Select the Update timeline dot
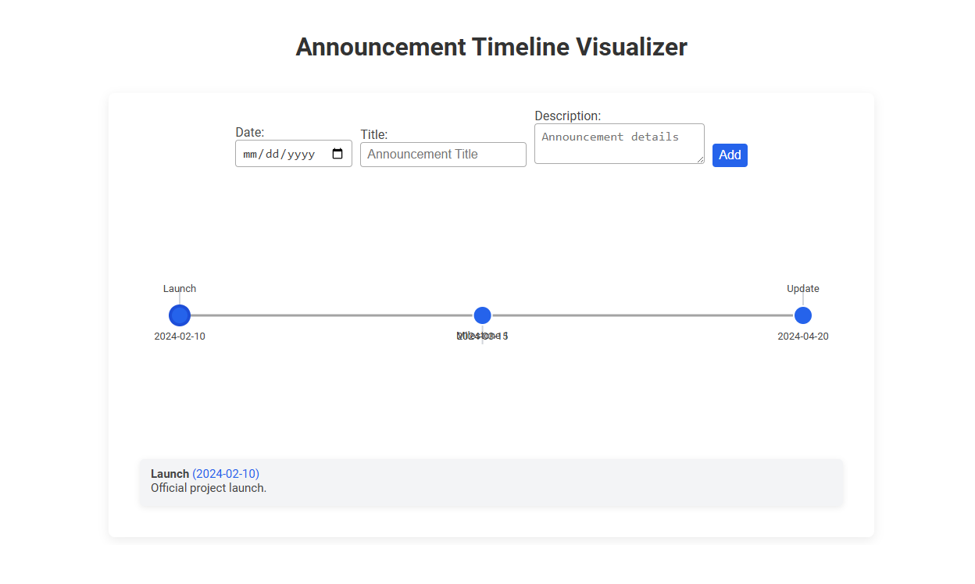Screen dimensions: 975x584 tap(803, 315)
